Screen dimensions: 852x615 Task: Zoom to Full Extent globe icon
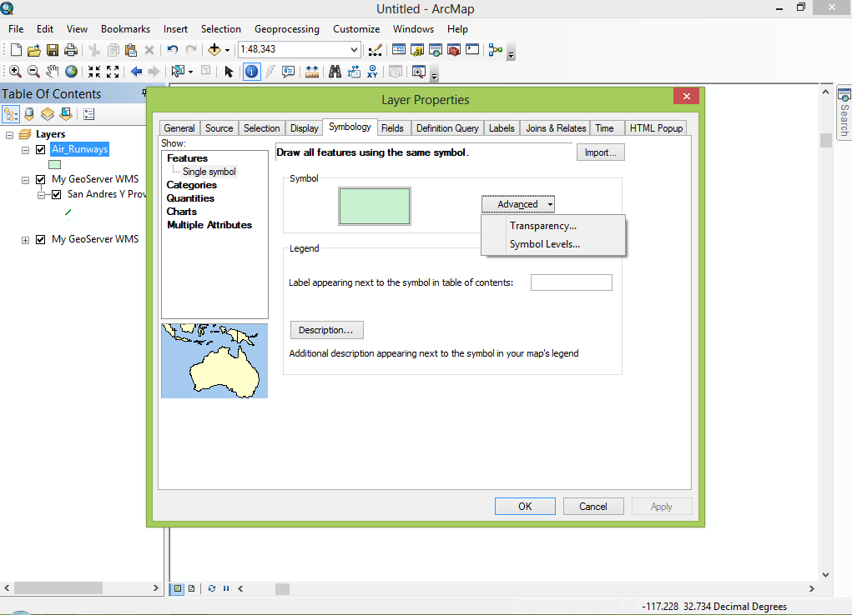click(x=71, y=71)
